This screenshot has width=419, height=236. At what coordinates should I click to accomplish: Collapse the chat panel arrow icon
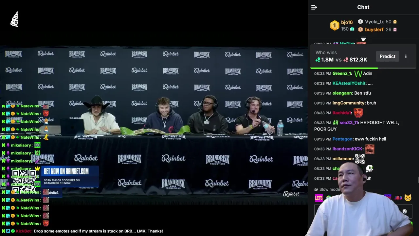(314, 7)
